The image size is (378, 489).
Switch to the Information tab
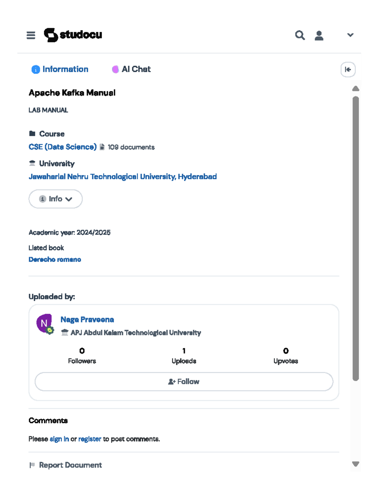(x=60, y=69)
